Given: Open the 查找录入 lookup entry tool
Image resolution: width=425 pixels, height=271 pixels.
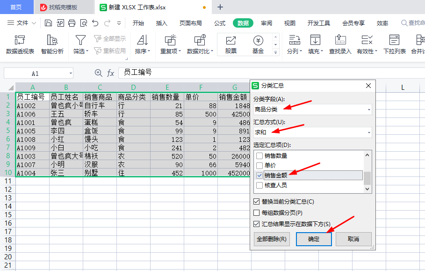Looking at the screenshot, I should (x=340, y=44).
